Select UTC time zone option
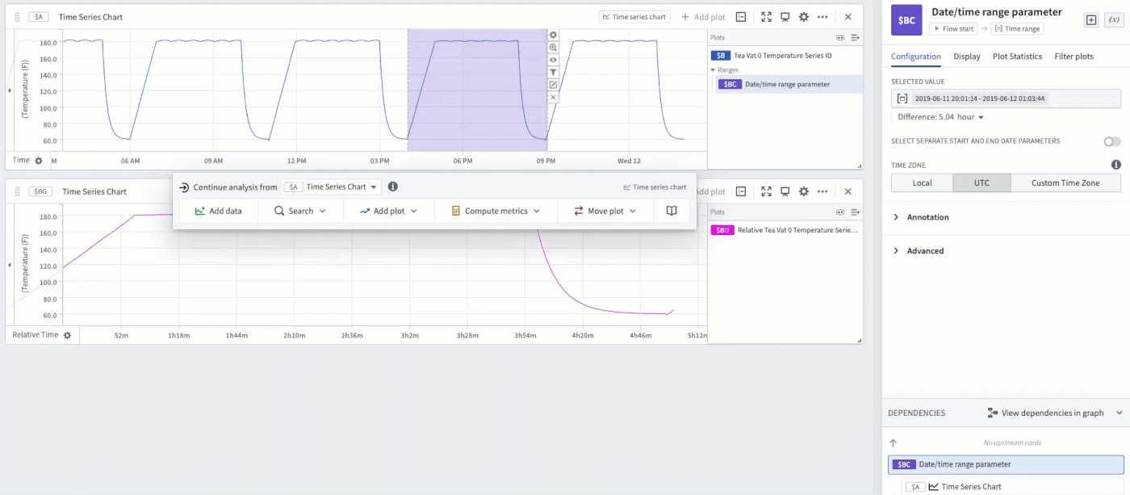This screenshot has height=495, width=1130. coord(981,183)
